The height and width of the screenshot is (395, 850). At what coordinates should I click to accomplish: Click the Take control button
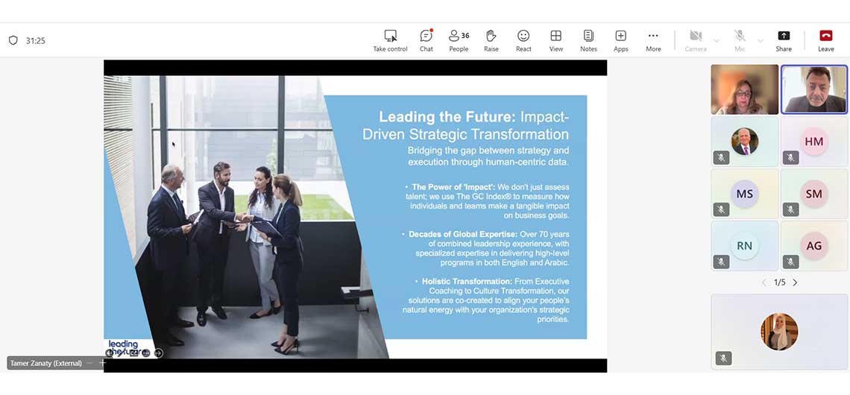point(390,40)
